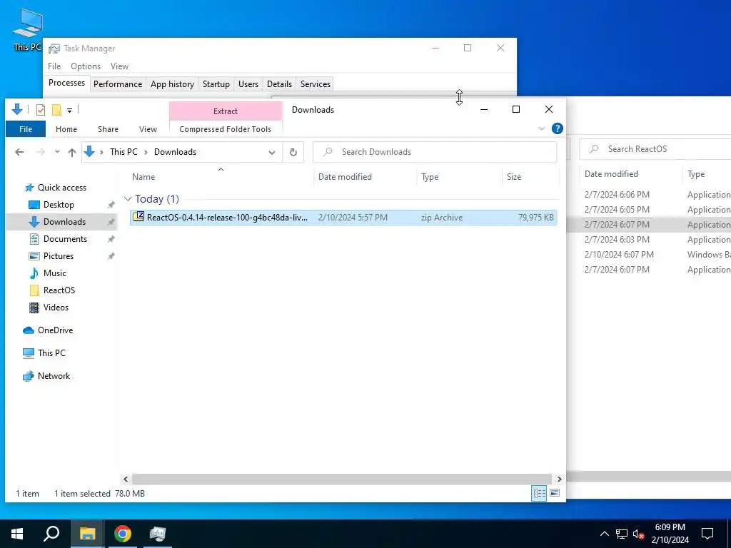731x548 pixels.
Task: Open Music in the navigation pane
Action: pyautogui.click(x=54, y=273)
